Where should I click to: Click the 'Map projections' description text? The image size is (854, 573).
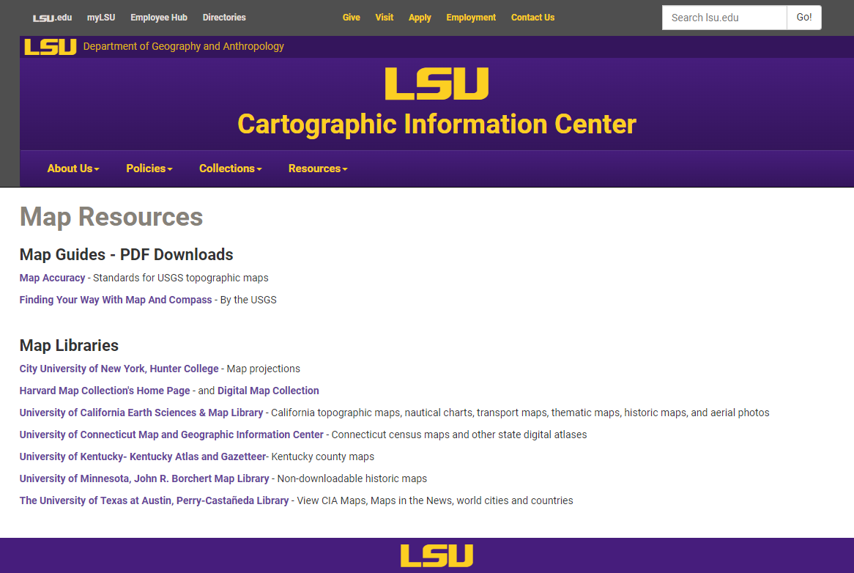[x=263, y=369]
